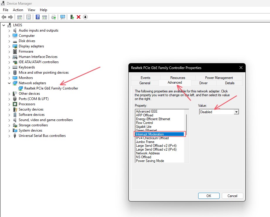Click the Universal Serial Bus controllers icon
Viewport: 270px width, 217px height.
tap(15, 136)
